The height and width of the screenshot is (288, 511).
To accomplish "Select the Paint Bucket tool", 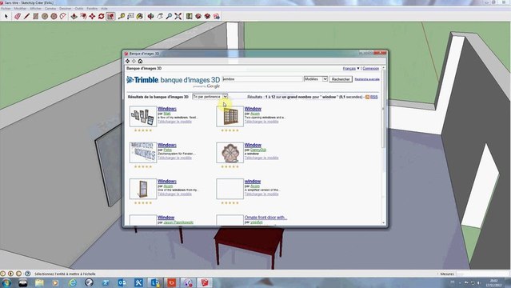I will [x=140, y=16].
